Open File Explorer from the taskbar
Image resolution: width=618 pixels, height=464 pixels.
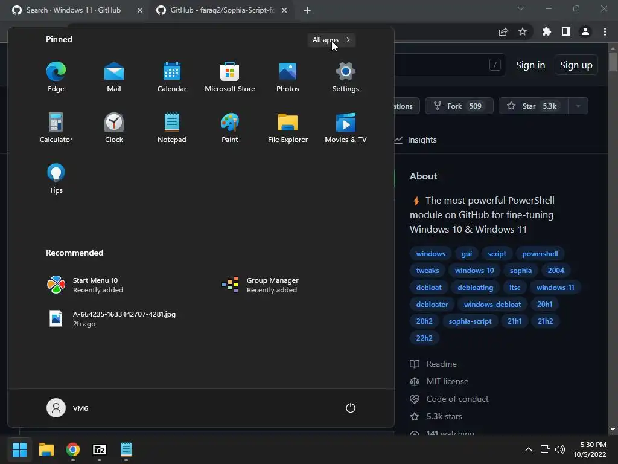coord(46,449)
